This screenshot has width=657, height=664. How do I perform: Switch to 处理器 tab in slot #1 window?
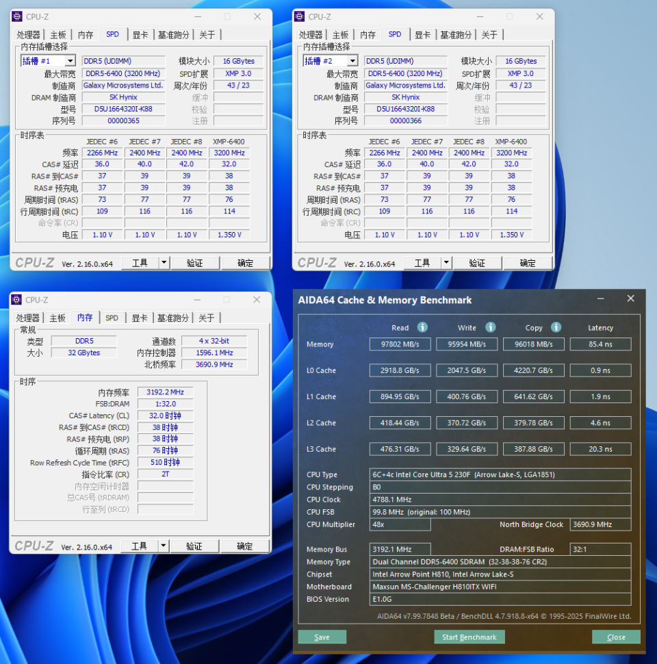point(28,35)
